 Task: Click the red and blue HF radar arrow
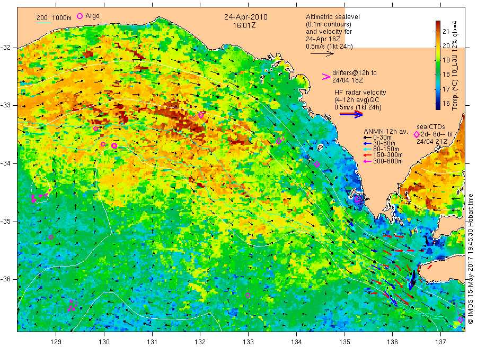pyautogui.click(x=351, y=114)
